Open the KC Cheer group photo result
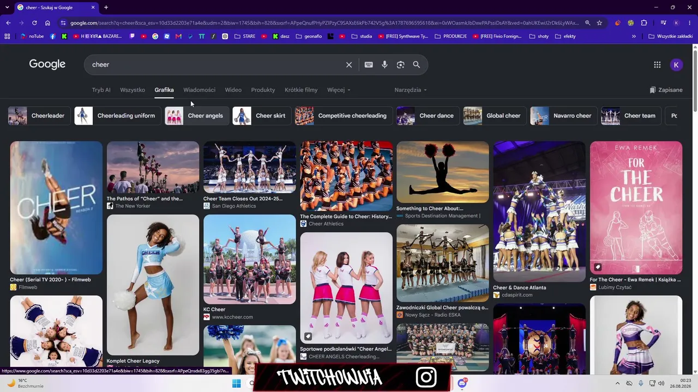Screen dimensions: 698x392 click(x=250, y=259)
